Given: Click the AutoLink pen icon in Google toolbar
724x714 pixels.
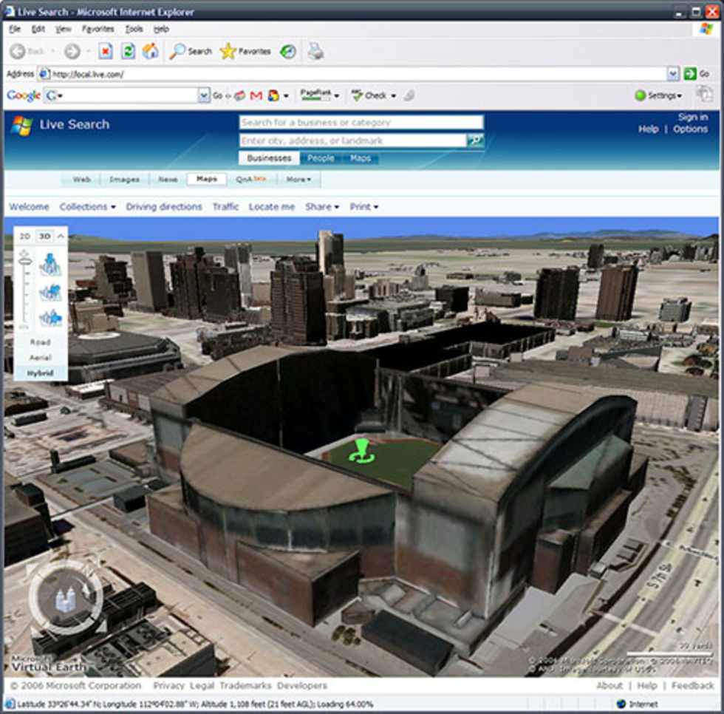Looking at the screenshot, I should (x=409, y=95).
